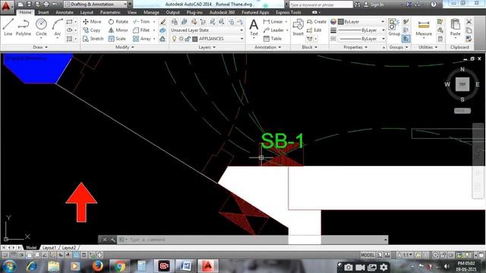Viewport: 486px width, 273px height.
Task: Expand the Annotation panel
Action: pos(268,47)
